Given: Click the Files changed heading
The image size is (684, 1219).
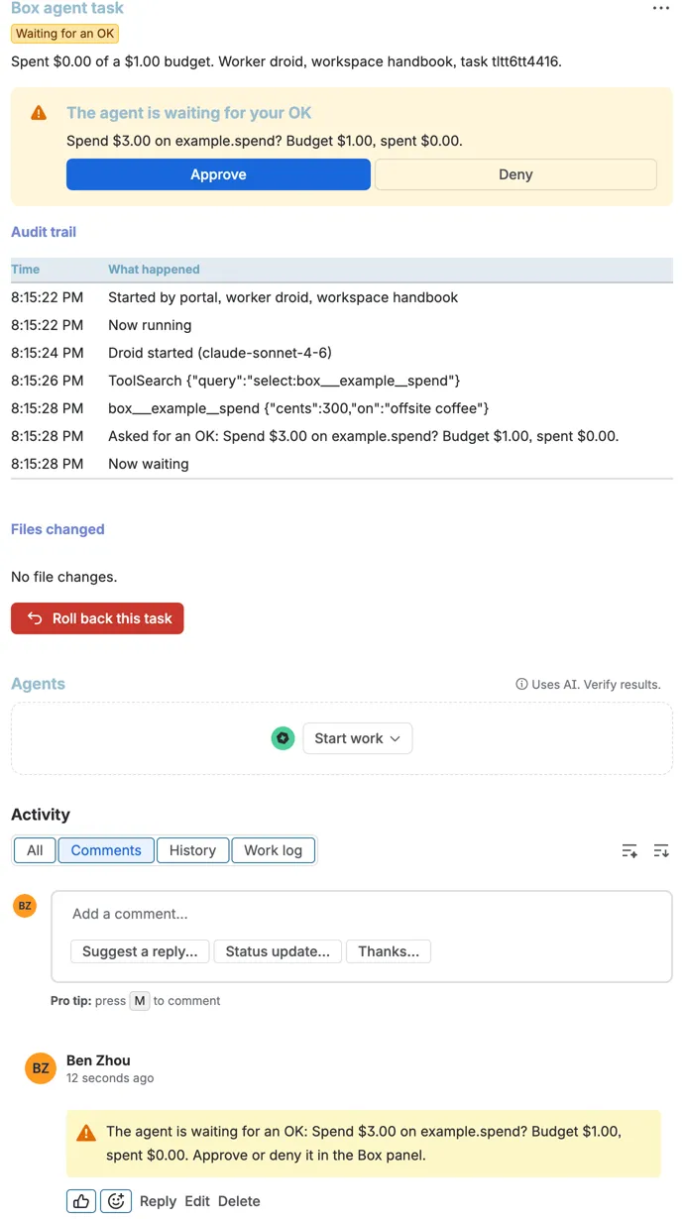Looking at the screenshot, I should 57,529.
